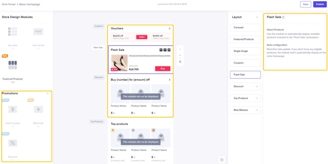Screen dimensions: 328x164
Task: Select the discount percent module icon
Action: click(12, 143)
